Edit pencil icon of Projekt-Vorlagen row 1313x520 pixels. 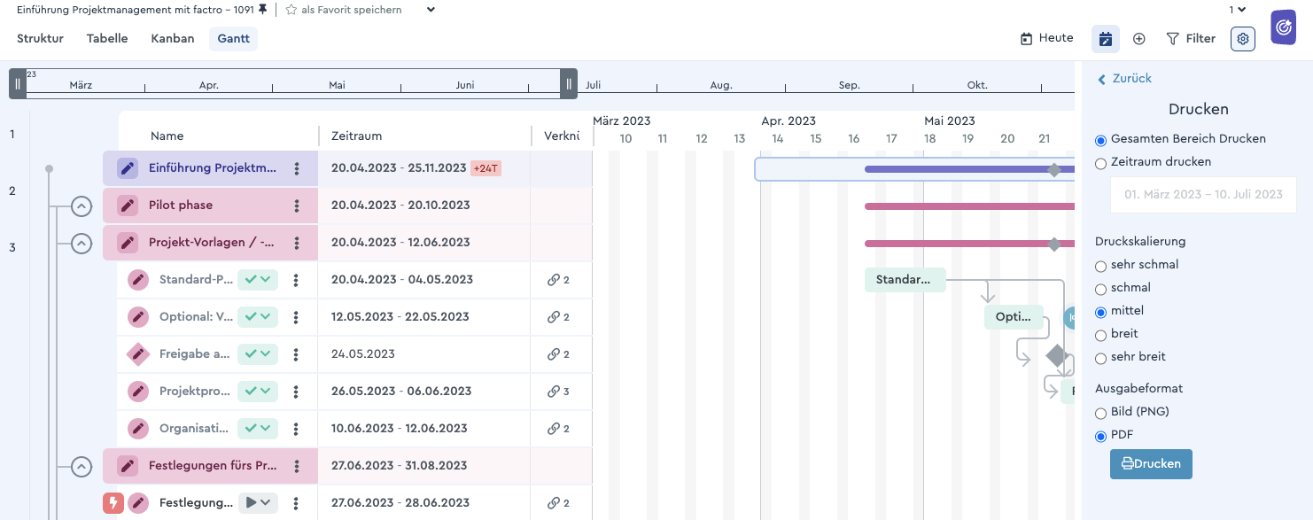(128, 243)
